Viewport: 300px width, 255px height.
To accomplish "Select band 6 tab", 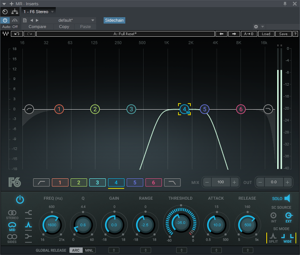I will (153, 183).
